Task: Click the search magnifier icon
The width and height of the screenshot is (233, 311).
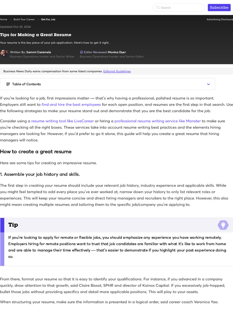Action: point(158,7)
